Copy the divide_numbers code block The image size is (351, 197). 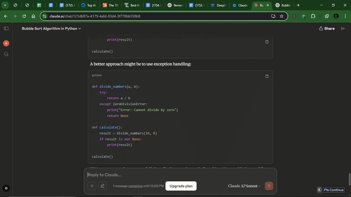click(267, 76)
